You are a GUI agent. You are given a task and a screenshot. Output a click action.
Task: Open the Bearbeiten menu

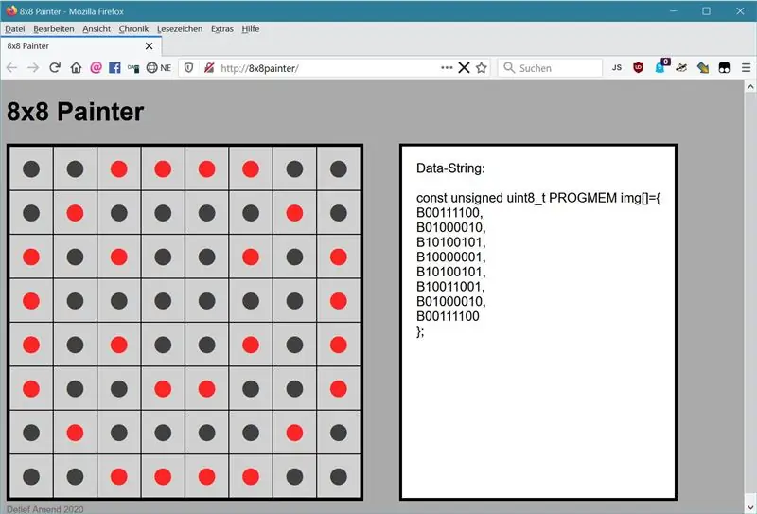click(54, 29)
